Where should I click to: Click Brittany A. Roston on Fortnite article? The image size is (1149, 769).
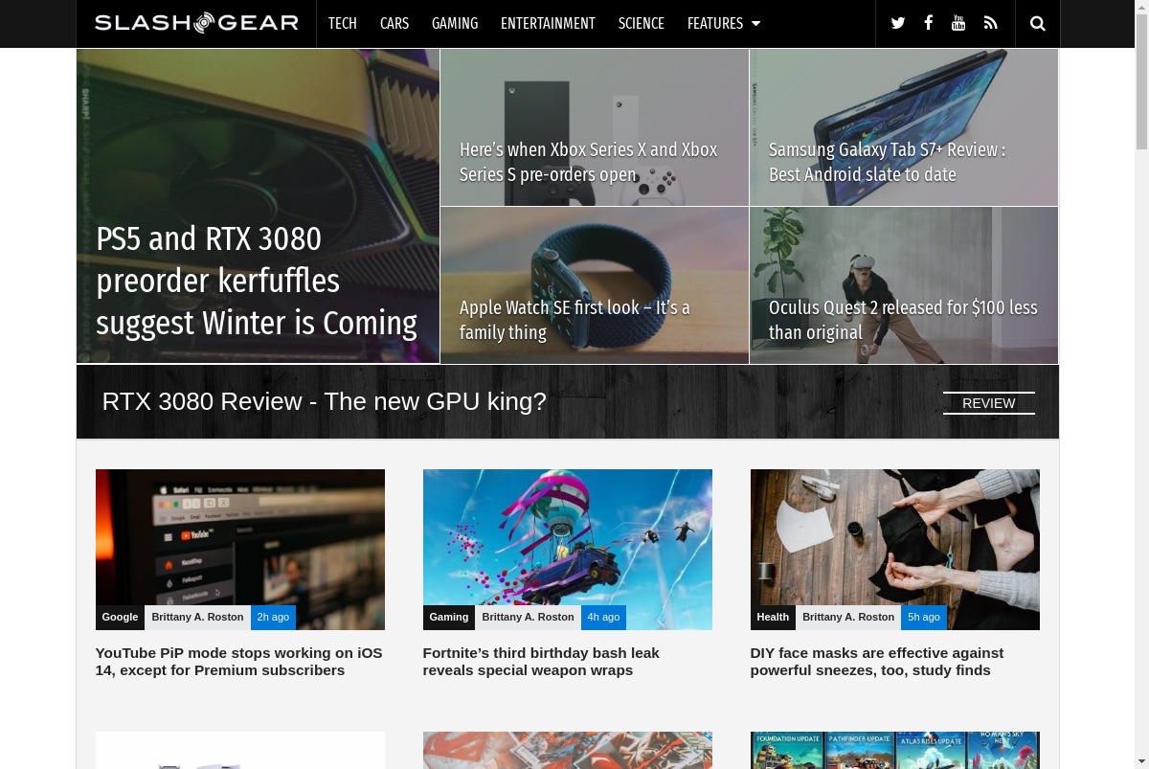click(528, 617)
